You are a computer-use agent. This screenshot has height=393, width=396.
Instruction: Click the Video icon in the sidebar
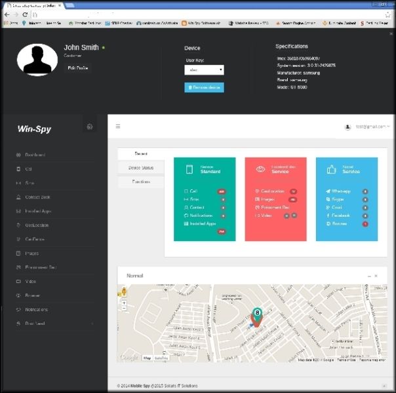[x=18, y=282]
